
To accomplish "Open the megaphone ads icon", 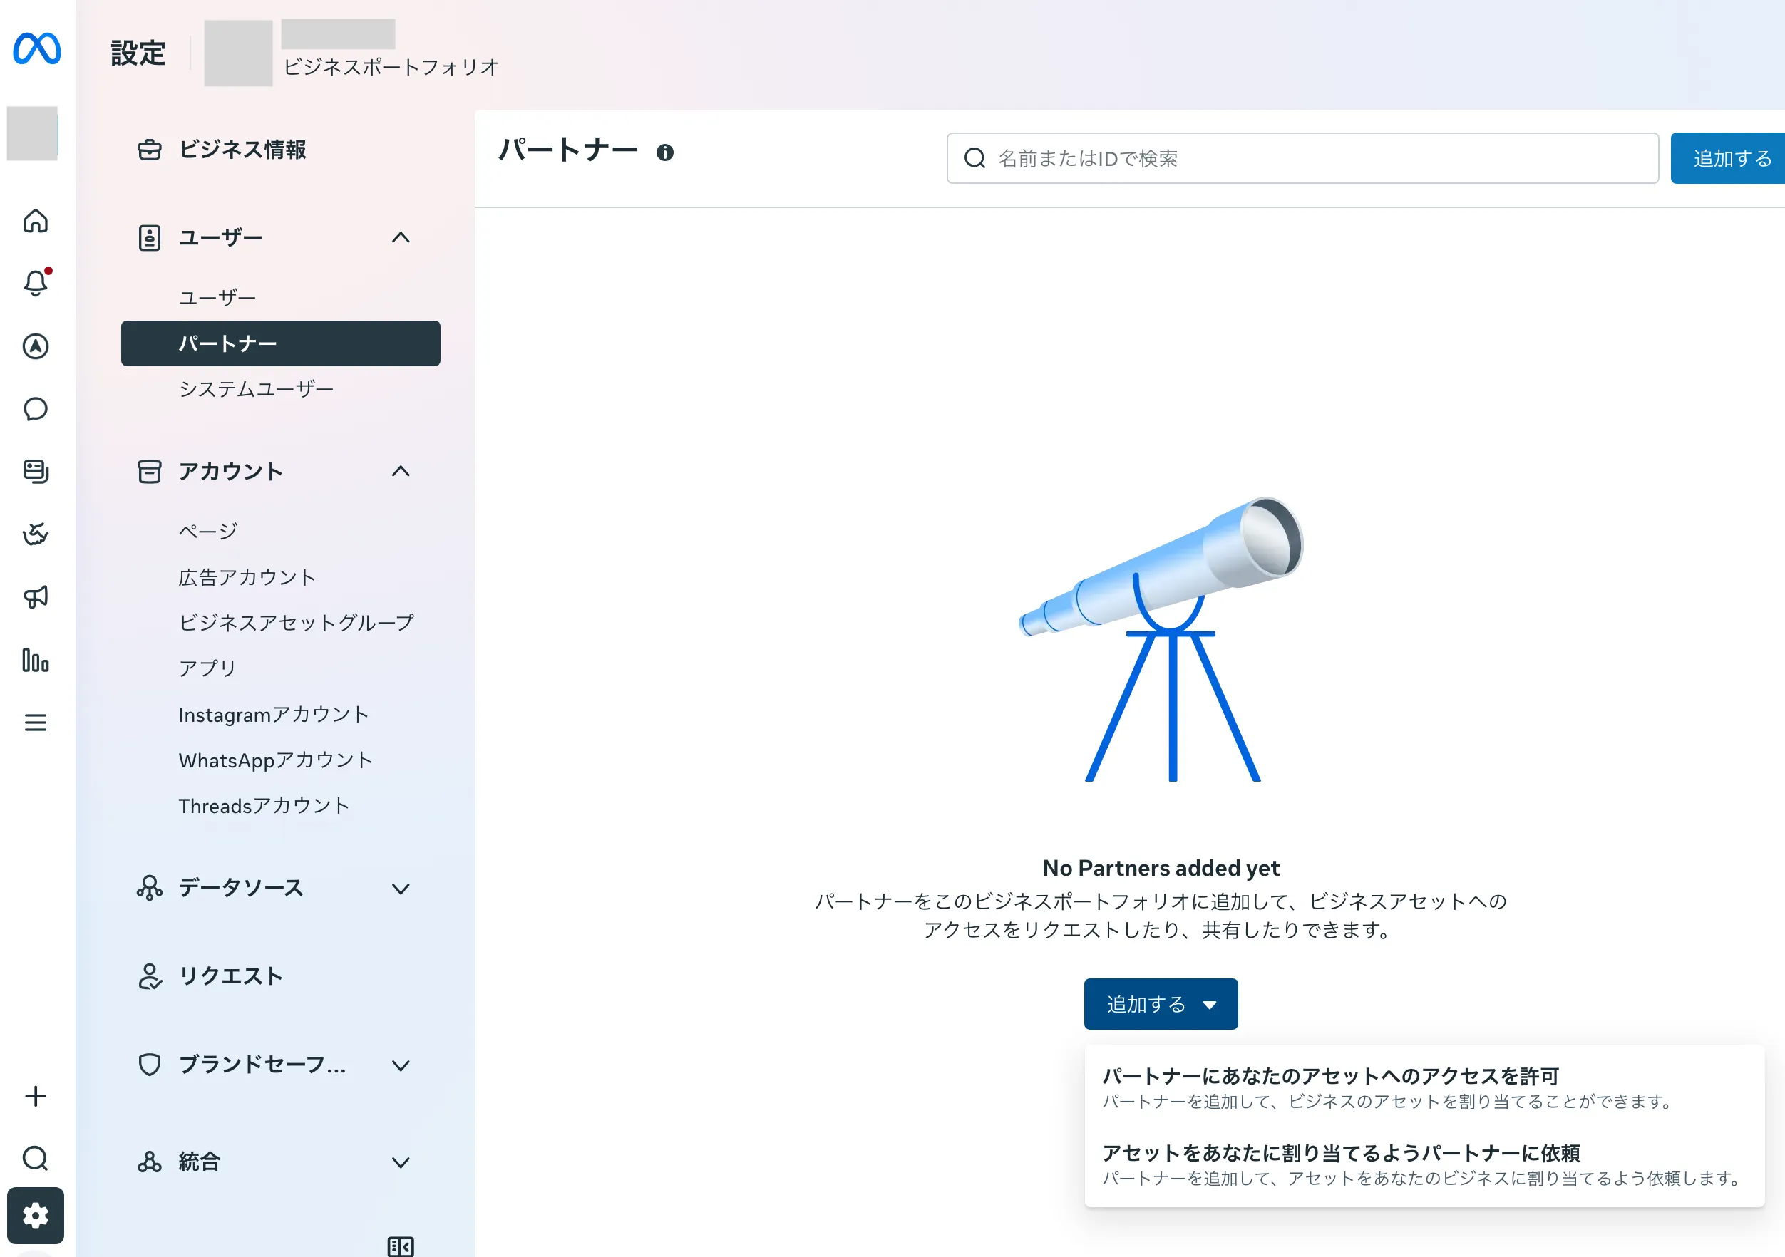I will coord(36,597).
